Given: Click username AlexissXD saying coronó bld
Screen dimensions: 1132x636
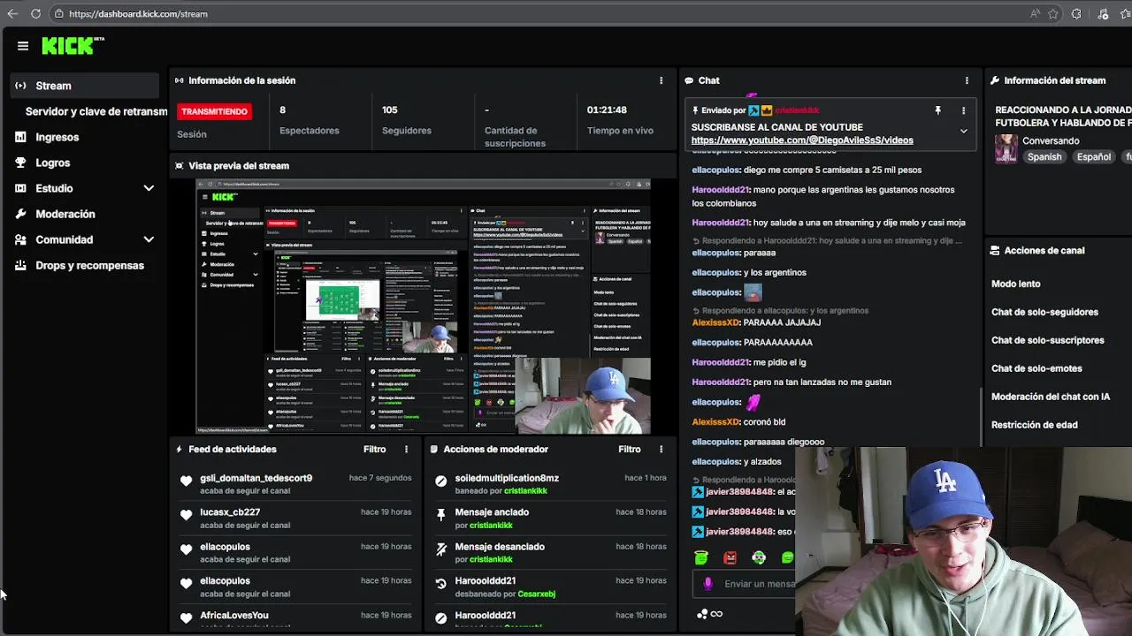Looking at the screenshot, I should click(715, 422).
